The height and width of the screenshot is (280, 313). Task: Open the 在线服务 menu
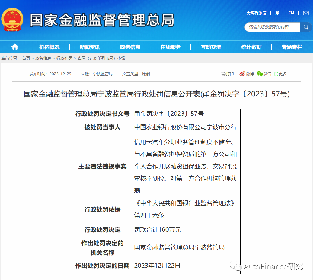click(171, 47)
